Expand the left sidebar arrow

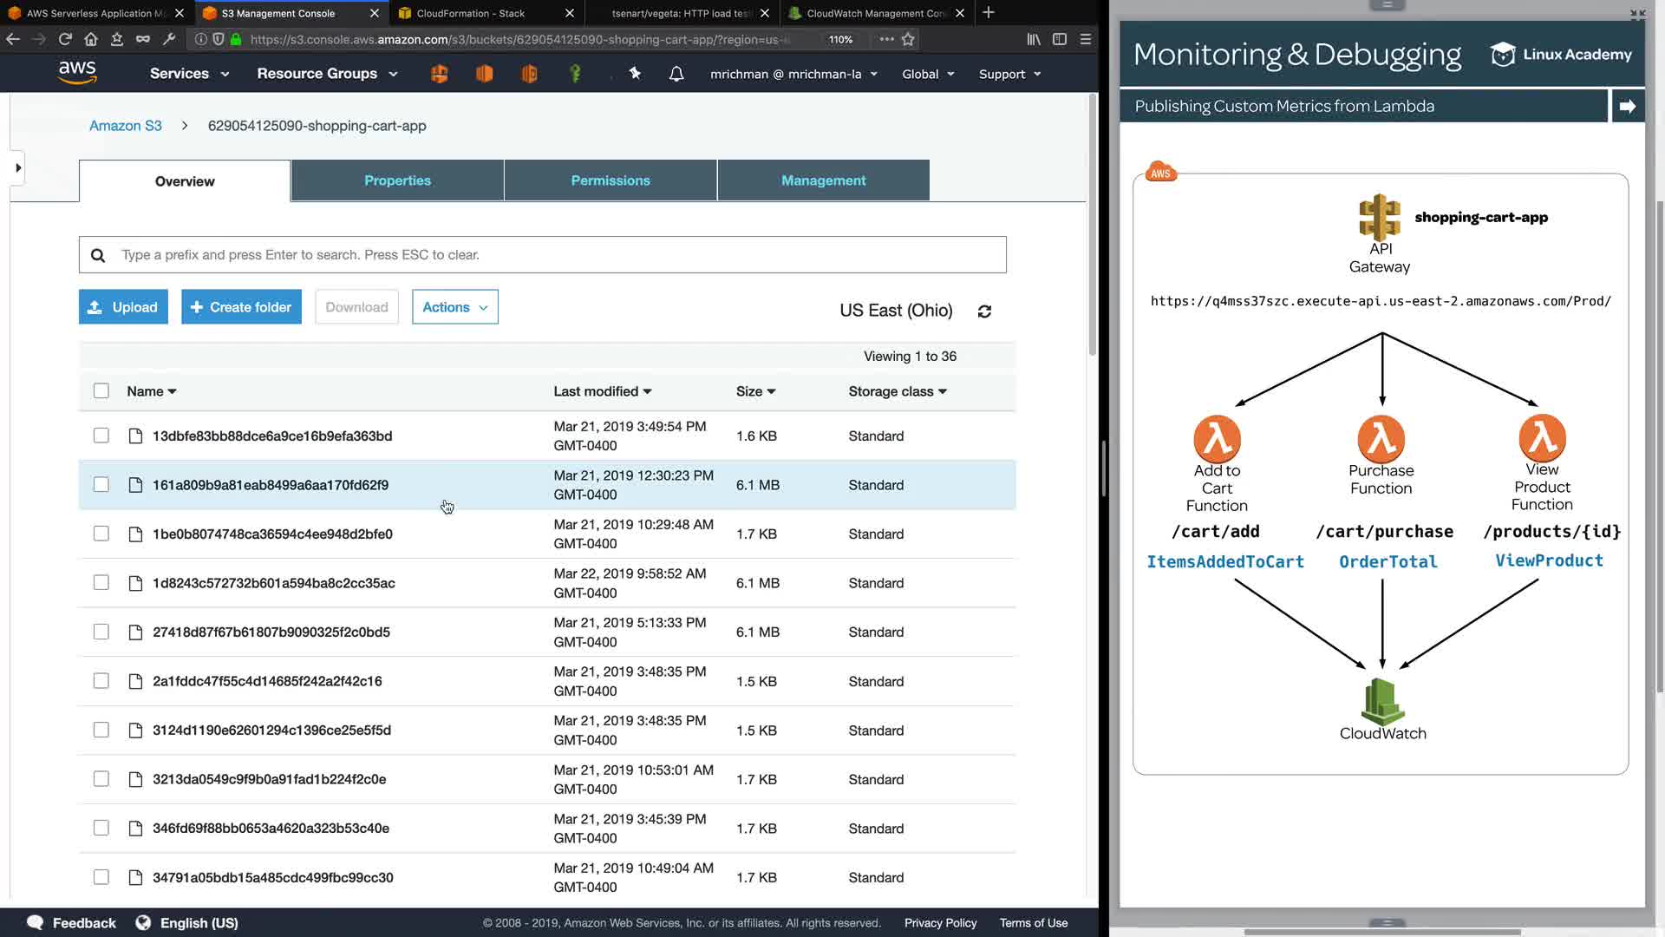(x=18, y=167)
